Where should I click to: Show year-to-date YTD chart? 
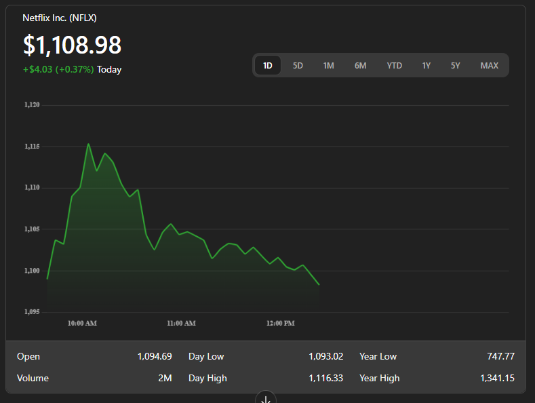click(395, 65)
